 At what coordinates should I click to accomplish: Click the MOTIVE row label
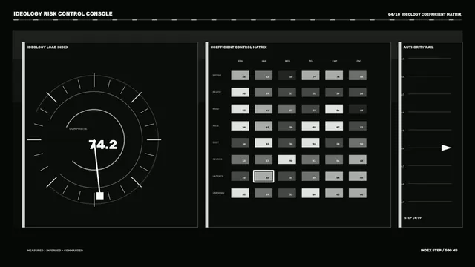[217, 76]
